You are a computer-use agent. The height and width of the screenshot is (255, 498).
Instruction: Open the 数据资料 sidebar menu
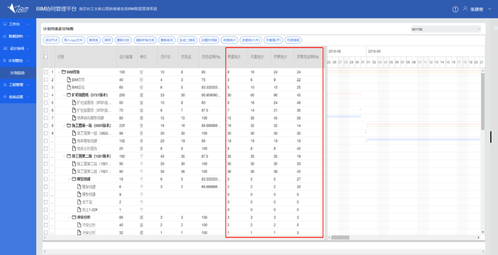point(18,36)
